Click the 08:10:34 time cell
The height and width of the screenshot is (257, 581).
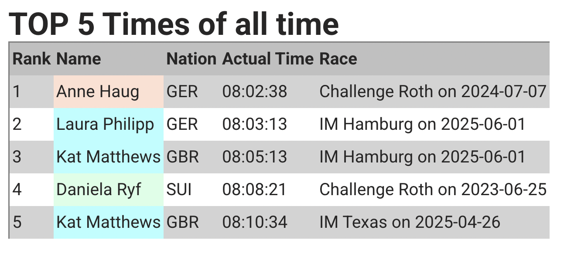[x=255, y=222]
